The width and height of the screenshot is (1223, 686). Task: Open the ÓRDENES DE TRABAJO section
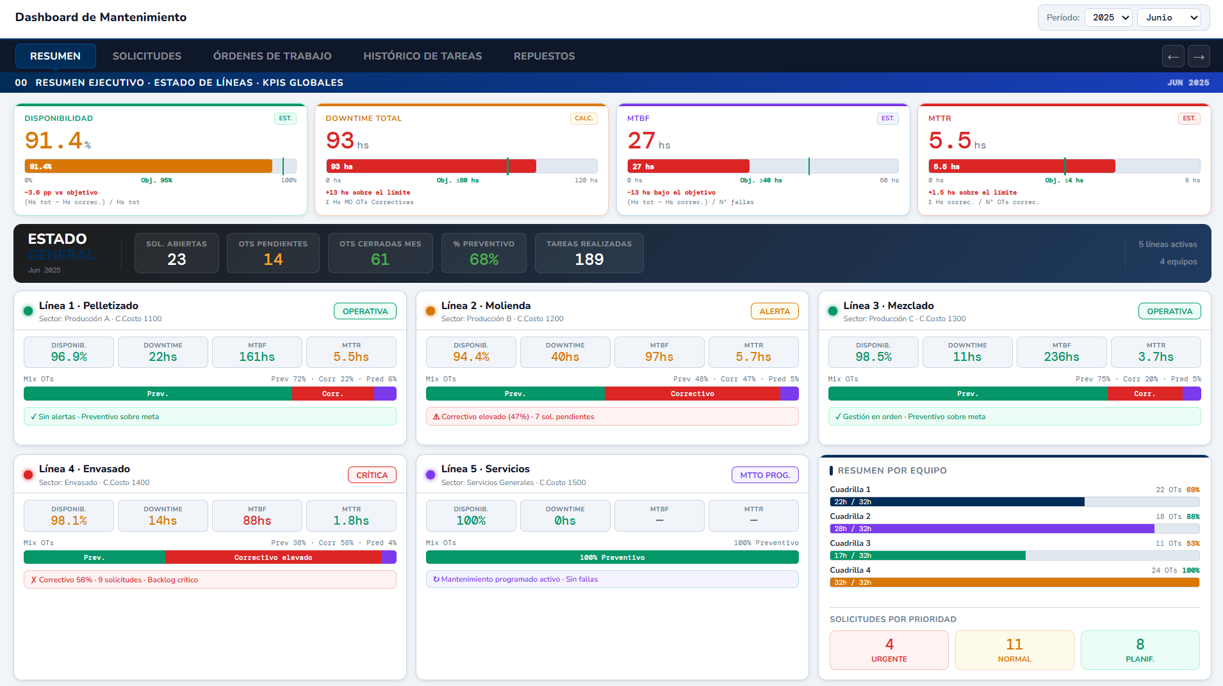pyautogui.click(x=272, y=56)
